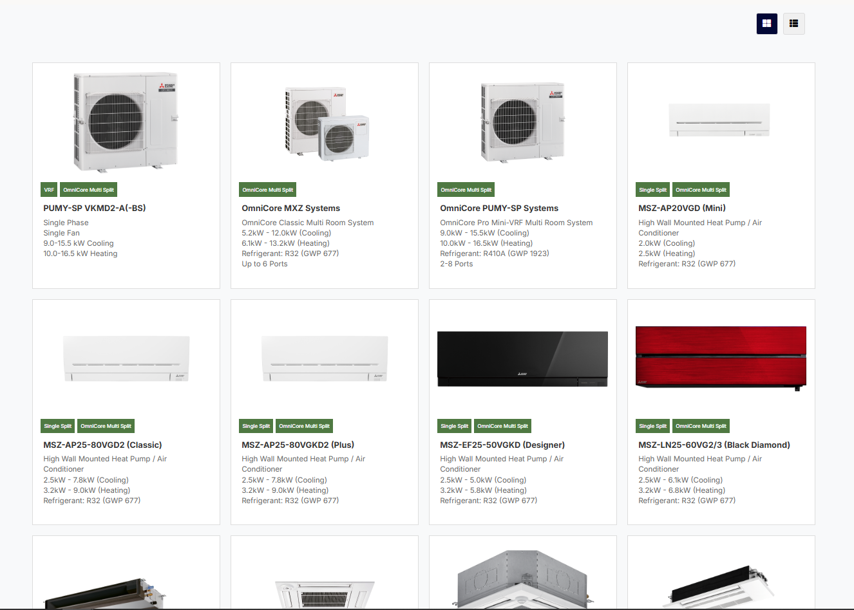Screen dimensions: 854x610
Task: Click Single Split tag on MSZ-EF Designer card
Action: [454, 426]
